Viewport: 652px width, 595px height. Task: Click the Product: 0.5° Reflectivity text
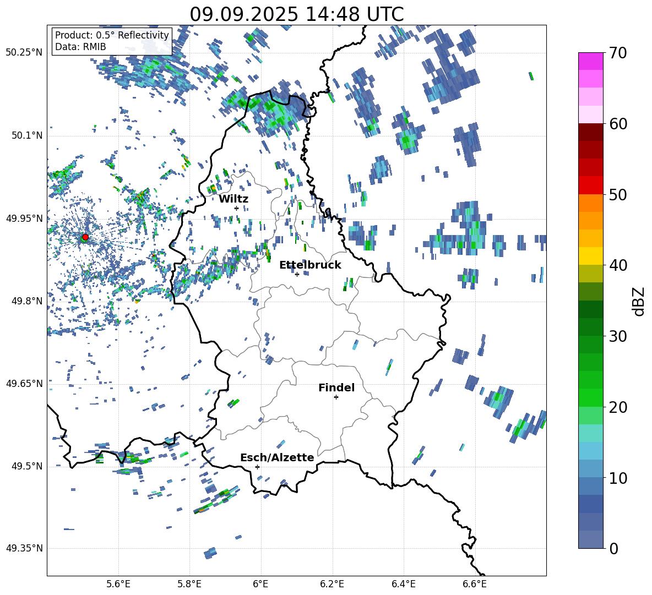112,35
